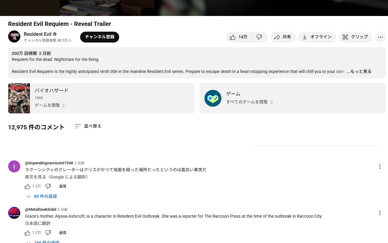Click the chevron after すべてのゲームを閲覧
Viewport: 388px width, 243px height.
271,102
